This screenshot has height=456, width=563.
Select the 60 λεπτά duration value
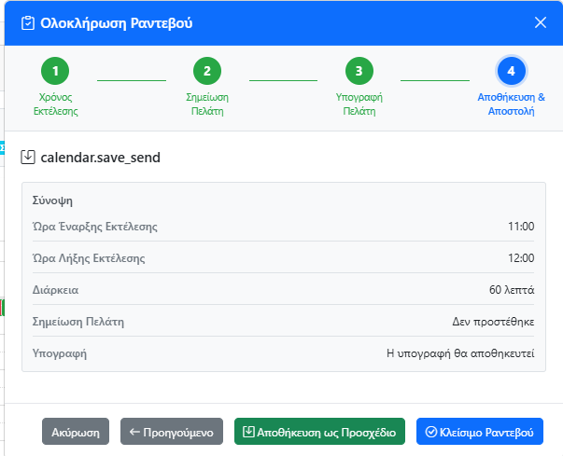tap(512, 290)
